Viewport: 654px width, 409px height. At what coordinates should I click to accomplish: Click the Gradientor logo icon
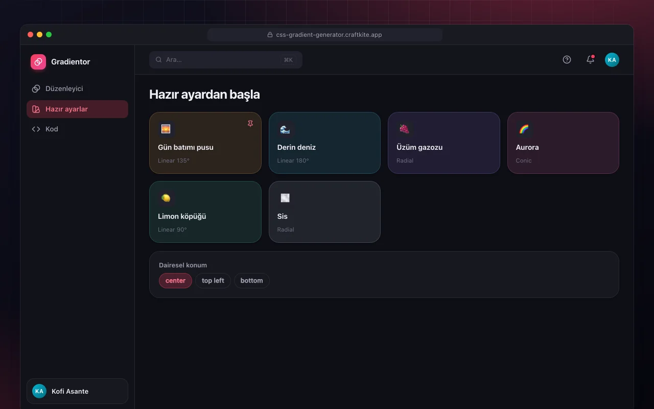point(38,62)
